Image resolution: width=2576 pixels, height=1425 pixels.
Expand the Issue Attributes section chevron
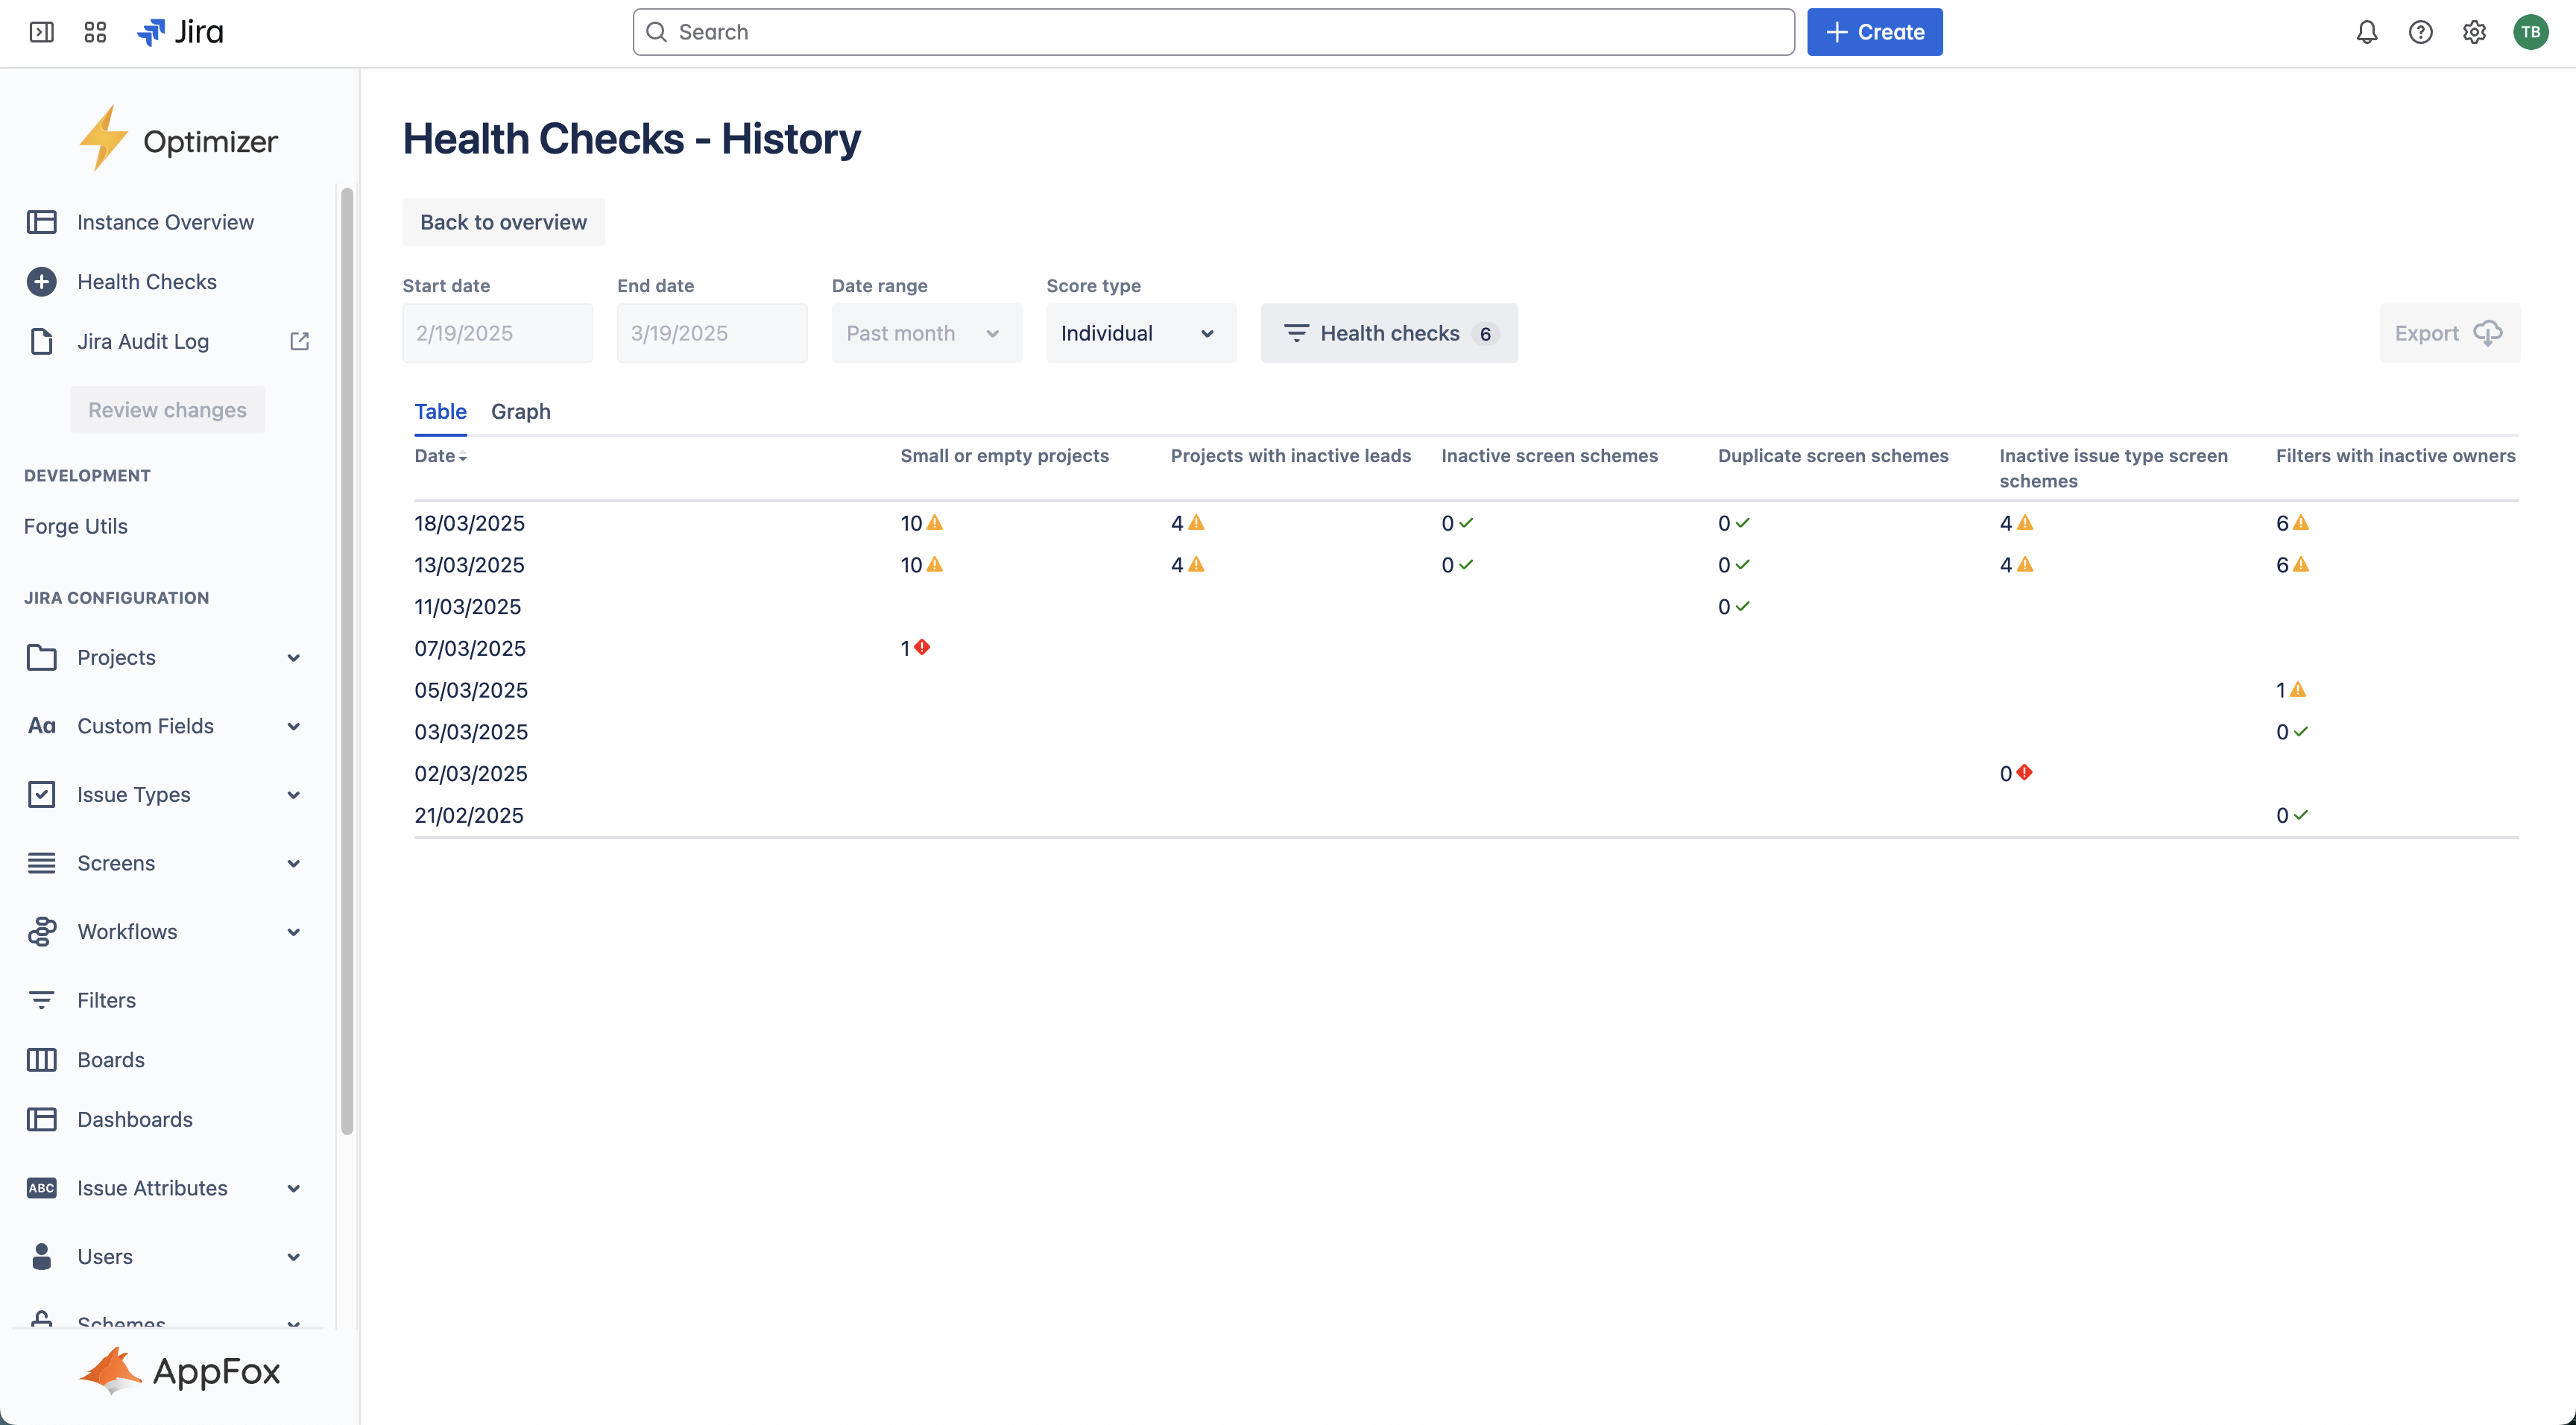(x=293, y=1188)
